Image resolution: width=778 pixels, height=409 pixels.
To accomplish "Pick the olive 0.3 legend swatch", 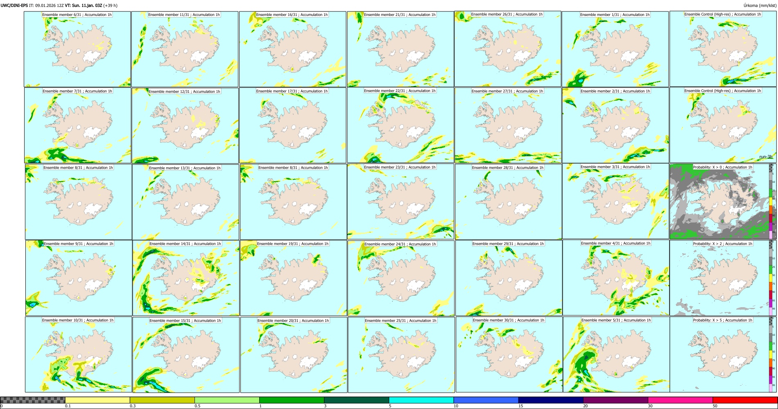I will coord(162,400).
